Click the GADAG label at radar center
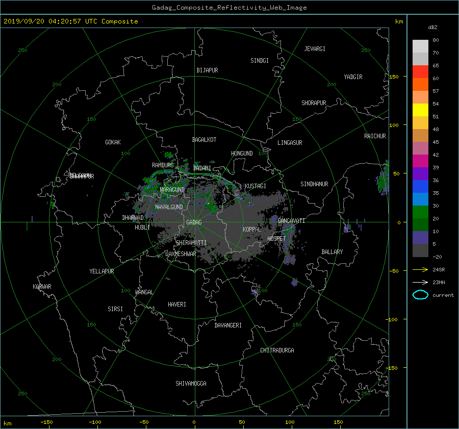The width and height of the screenshot is (459, 429). [x=194, y=222]
